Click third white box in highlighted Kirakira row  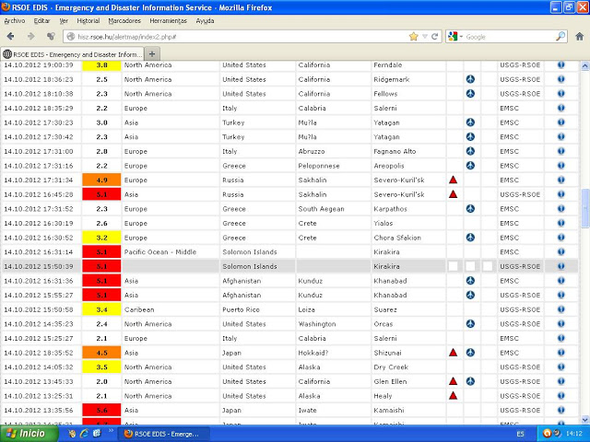(488, 266)
